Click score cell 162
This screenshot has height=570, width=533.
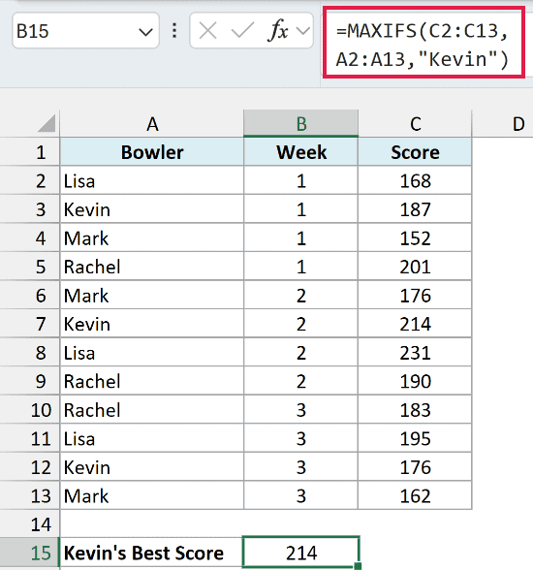click(415, 495)
